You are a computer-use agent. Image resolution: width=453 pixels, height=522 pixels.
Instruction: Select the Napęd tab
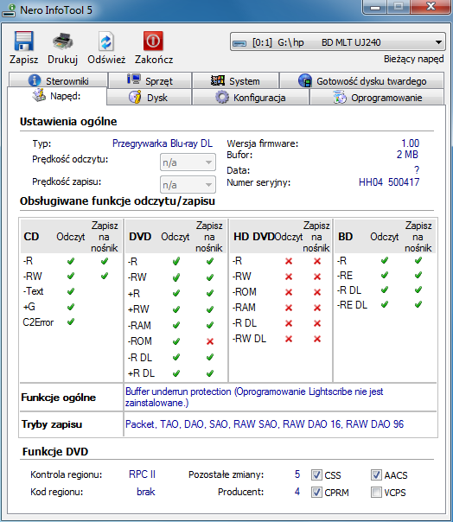pyautogui.click(x=57, y=96)
